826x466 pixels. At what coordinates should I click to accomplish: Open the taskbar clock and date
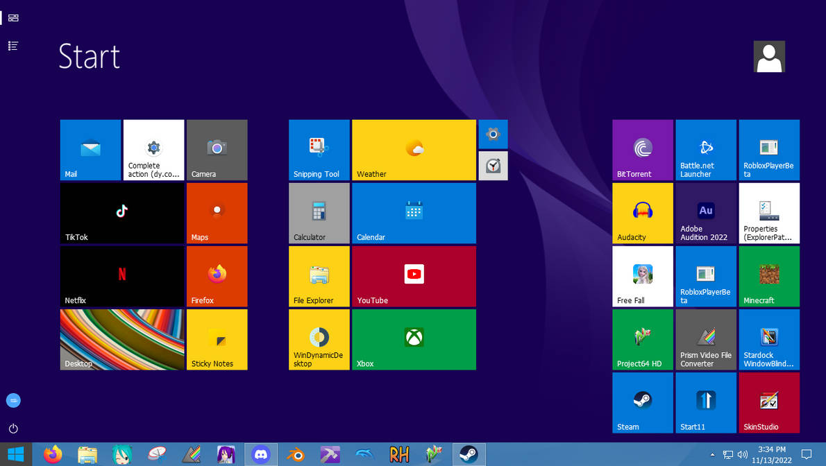click(772, 454)
